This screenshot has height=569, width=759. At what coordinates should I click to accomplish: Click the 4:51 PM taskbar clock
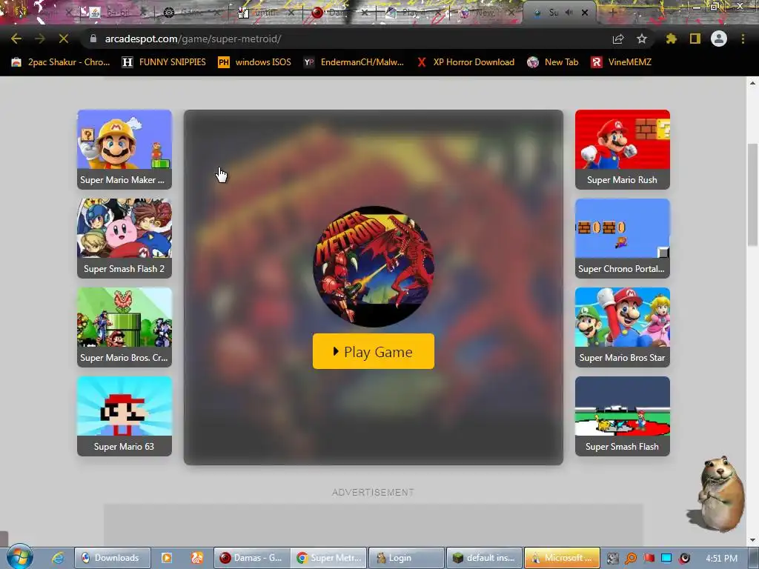click(x=721, y=558)
